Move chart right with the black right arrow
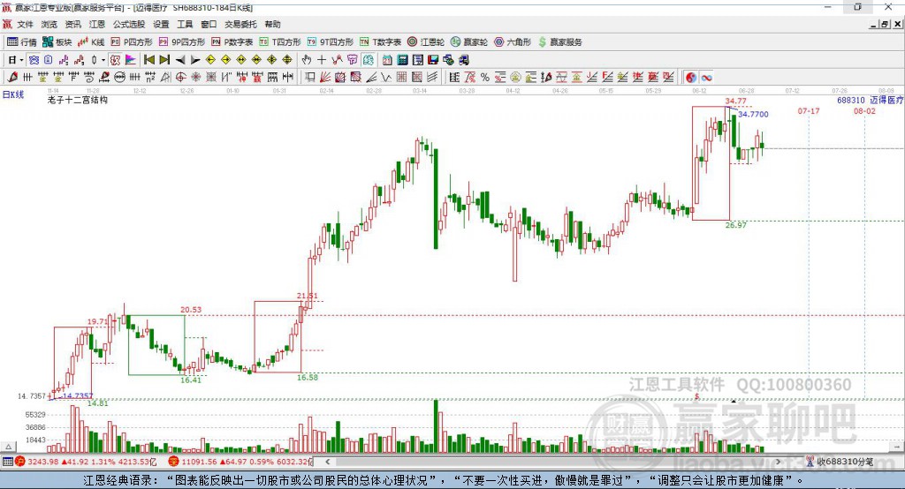Viewport: 905px width, 489px height. point(195,60)
